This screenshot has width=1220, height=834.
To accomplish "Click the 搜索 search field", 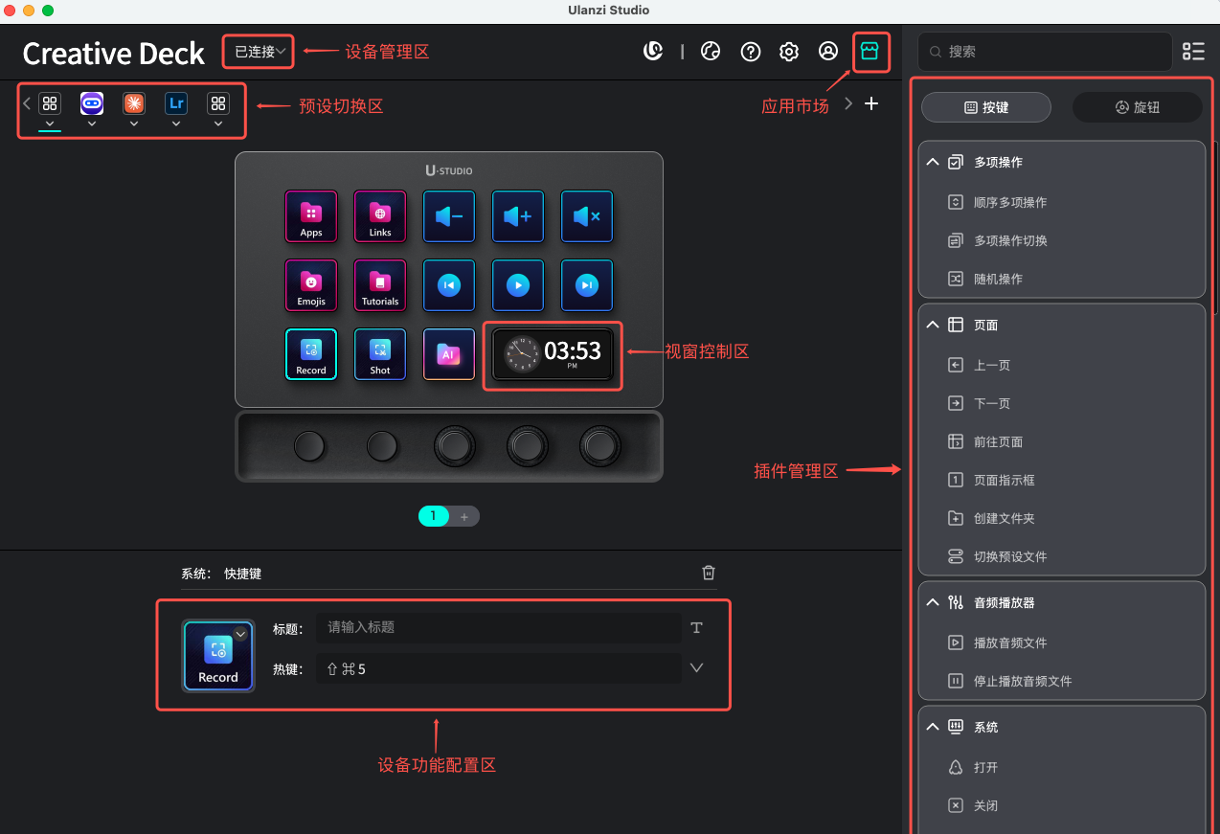I will click(1044, 52).
